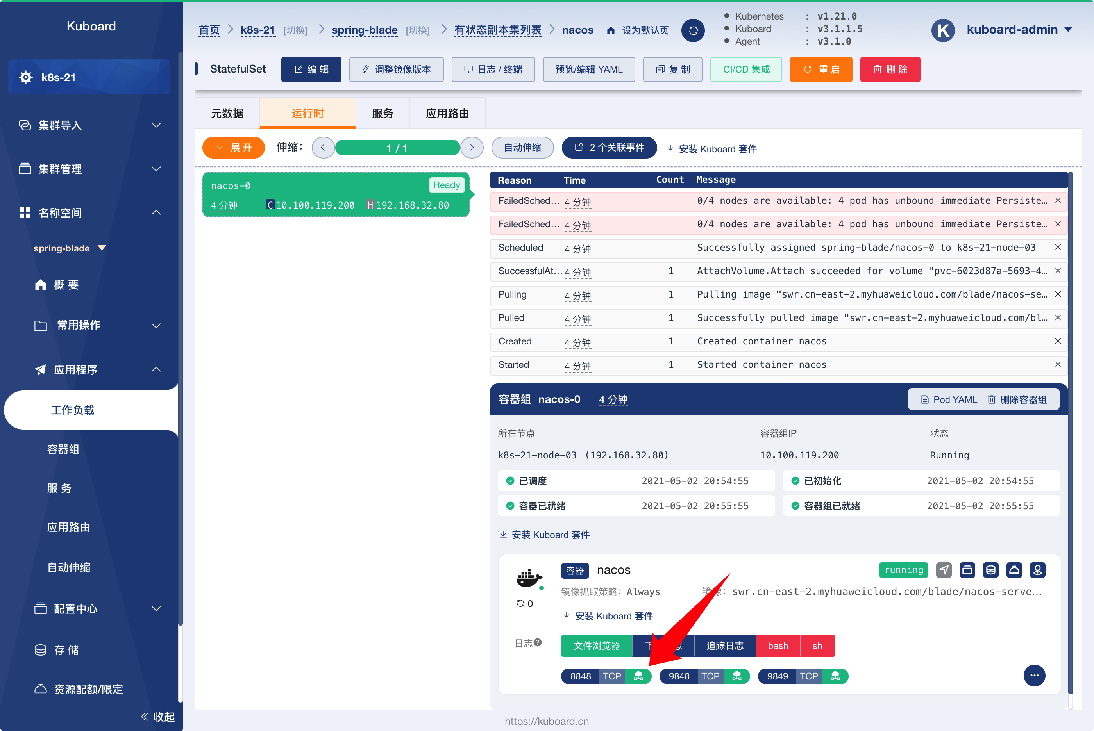Image resolution: width=1094 pixels, height=731 pixels.
Task: Switch to the 应用路由 tab
Action: pyautogui.click(x=448, y=113)
